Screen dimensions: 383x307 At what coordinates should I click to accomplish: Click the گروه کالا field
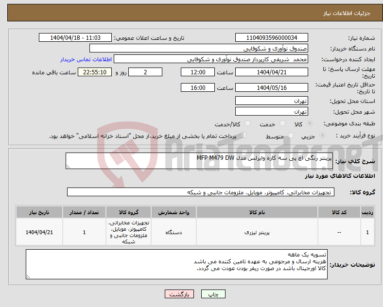click(201, 192)
